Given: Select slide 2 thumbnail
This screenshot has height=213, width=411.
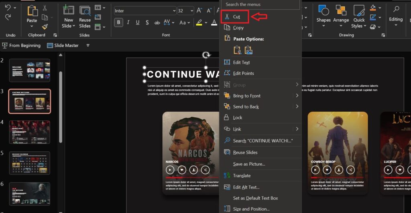Looking at the screenshot, I should click(x=30, y=70).
